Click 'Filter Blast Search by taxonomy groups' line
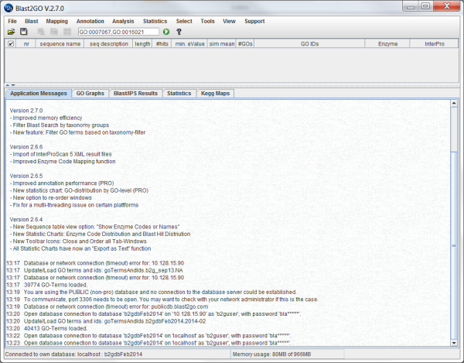 click(60, 125)
